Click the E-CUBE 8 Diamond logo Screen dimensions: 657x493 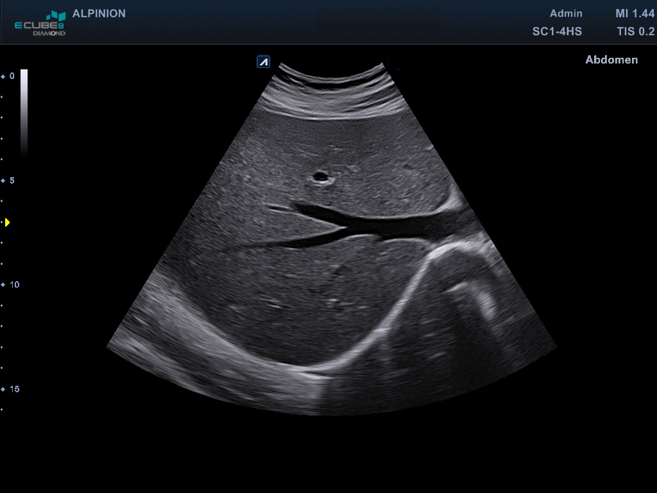click(40, 23)
